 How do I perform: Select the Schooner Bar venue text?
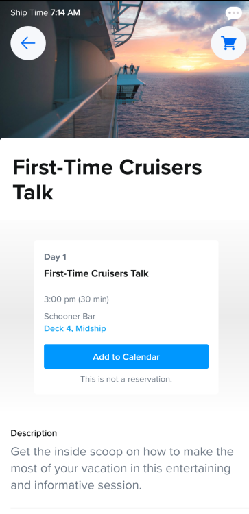[69, 317]
